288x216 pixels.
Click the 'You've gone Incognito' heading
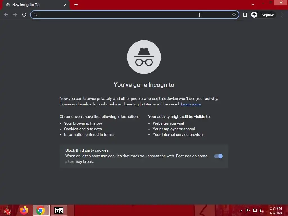(x=144, y=85)
